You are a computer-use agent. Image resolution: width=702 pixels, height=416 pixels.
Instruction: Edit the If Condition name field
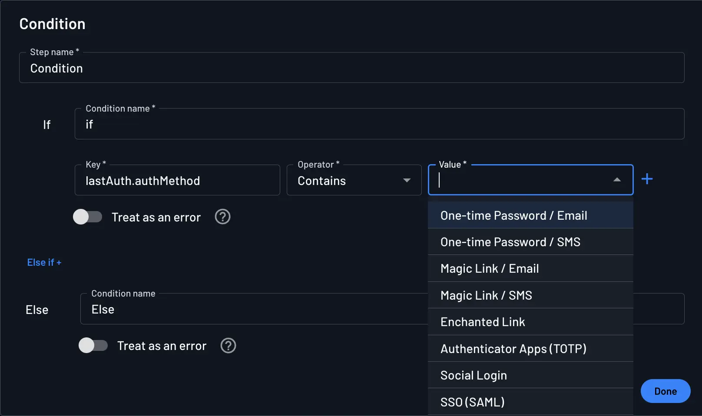pos(379,124)
